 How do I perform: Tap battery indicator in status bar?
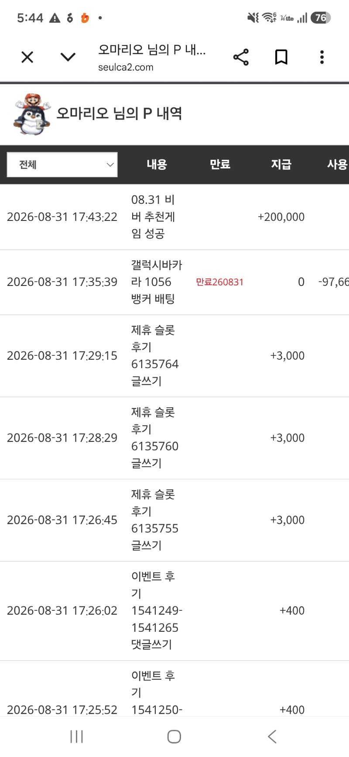(321, 18)
